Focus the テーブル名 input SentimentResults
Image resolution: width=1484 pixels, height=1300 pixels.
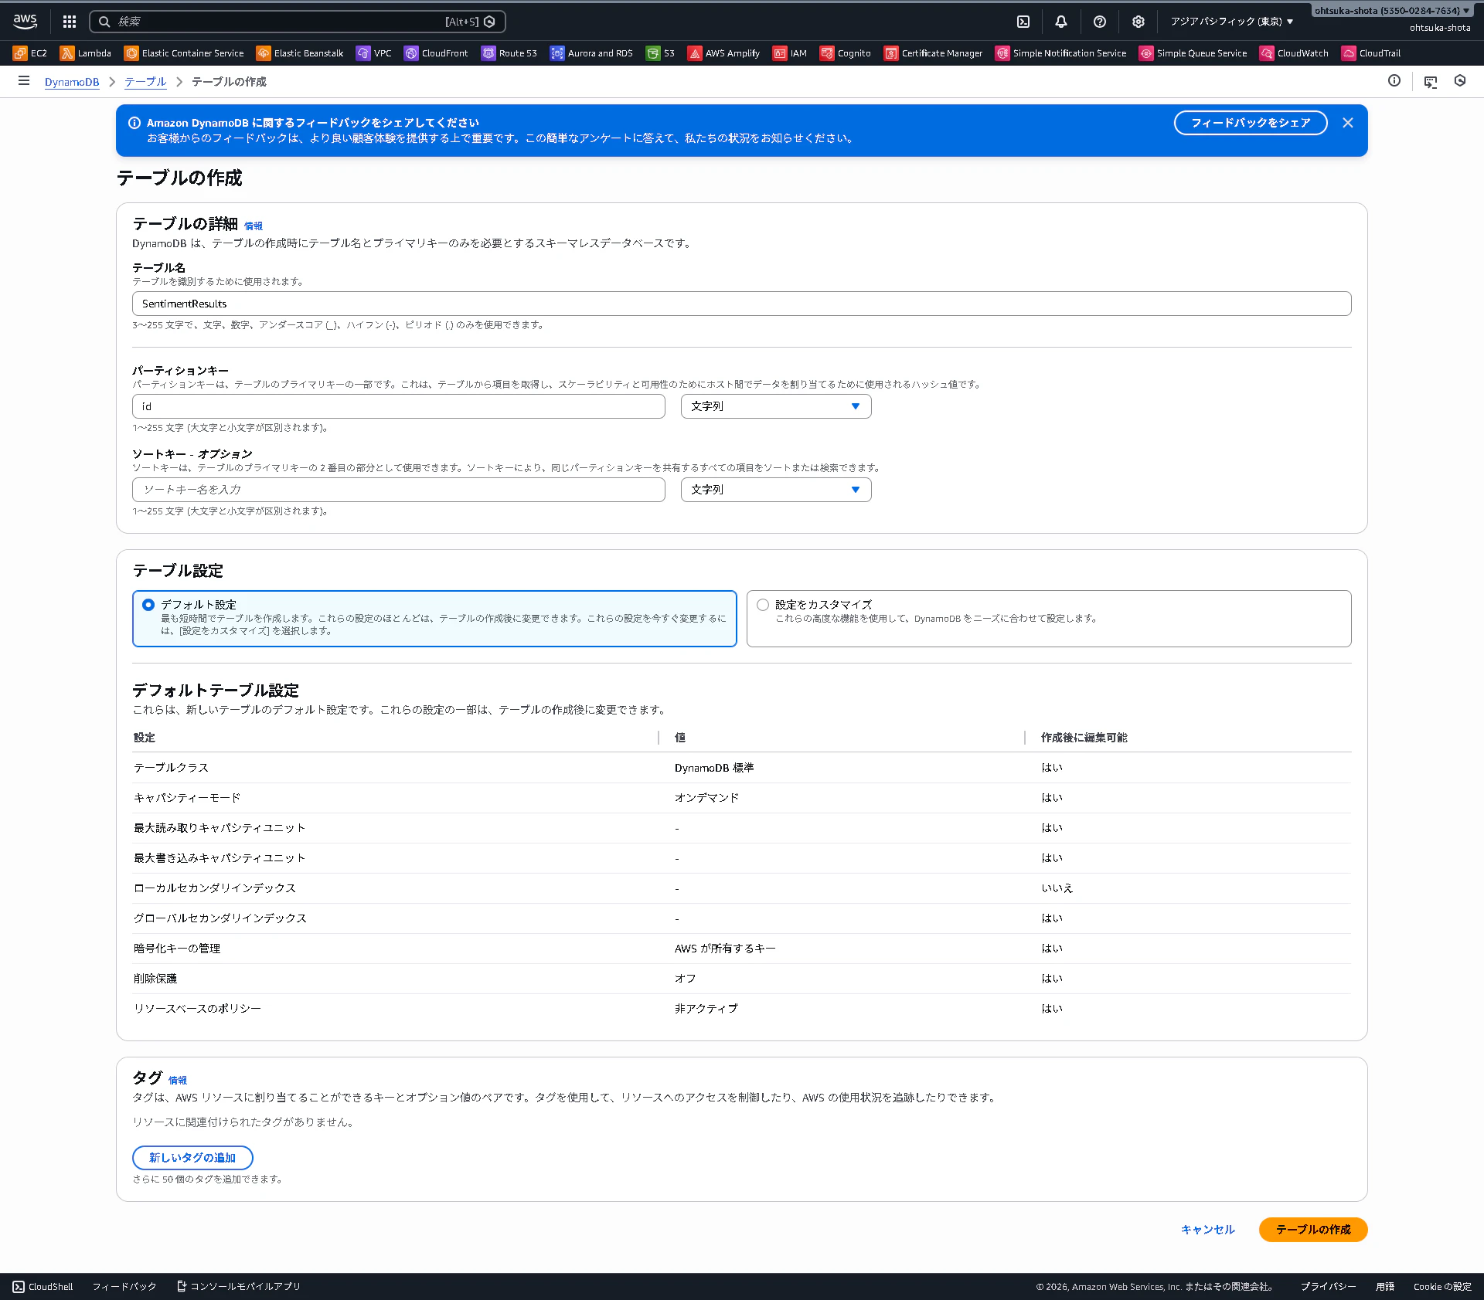point(742,304)
